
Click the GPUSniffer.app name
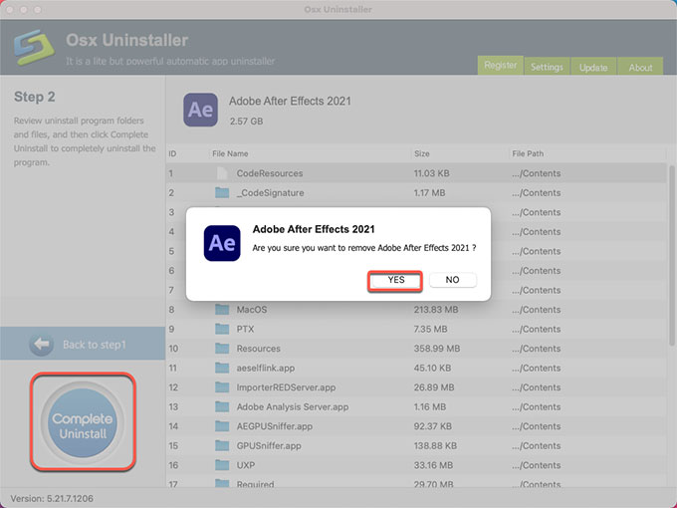point(269,446)
